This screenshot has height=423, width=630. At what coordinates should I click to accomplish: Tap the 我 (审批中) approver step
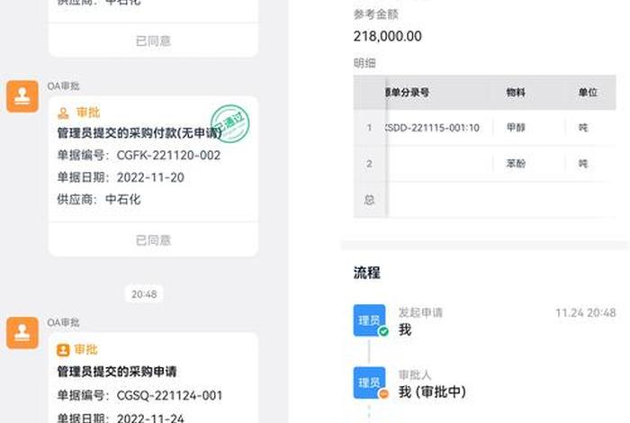(x=432, y=392)
